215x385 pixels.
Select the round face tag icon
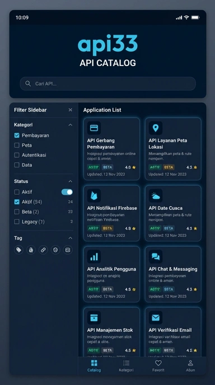(x=55, y=250)
